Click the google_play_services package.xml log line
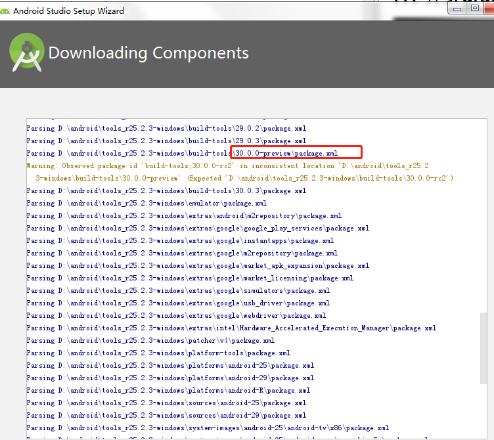This screenshot has width=494, height=440. (x=197, y=229)
